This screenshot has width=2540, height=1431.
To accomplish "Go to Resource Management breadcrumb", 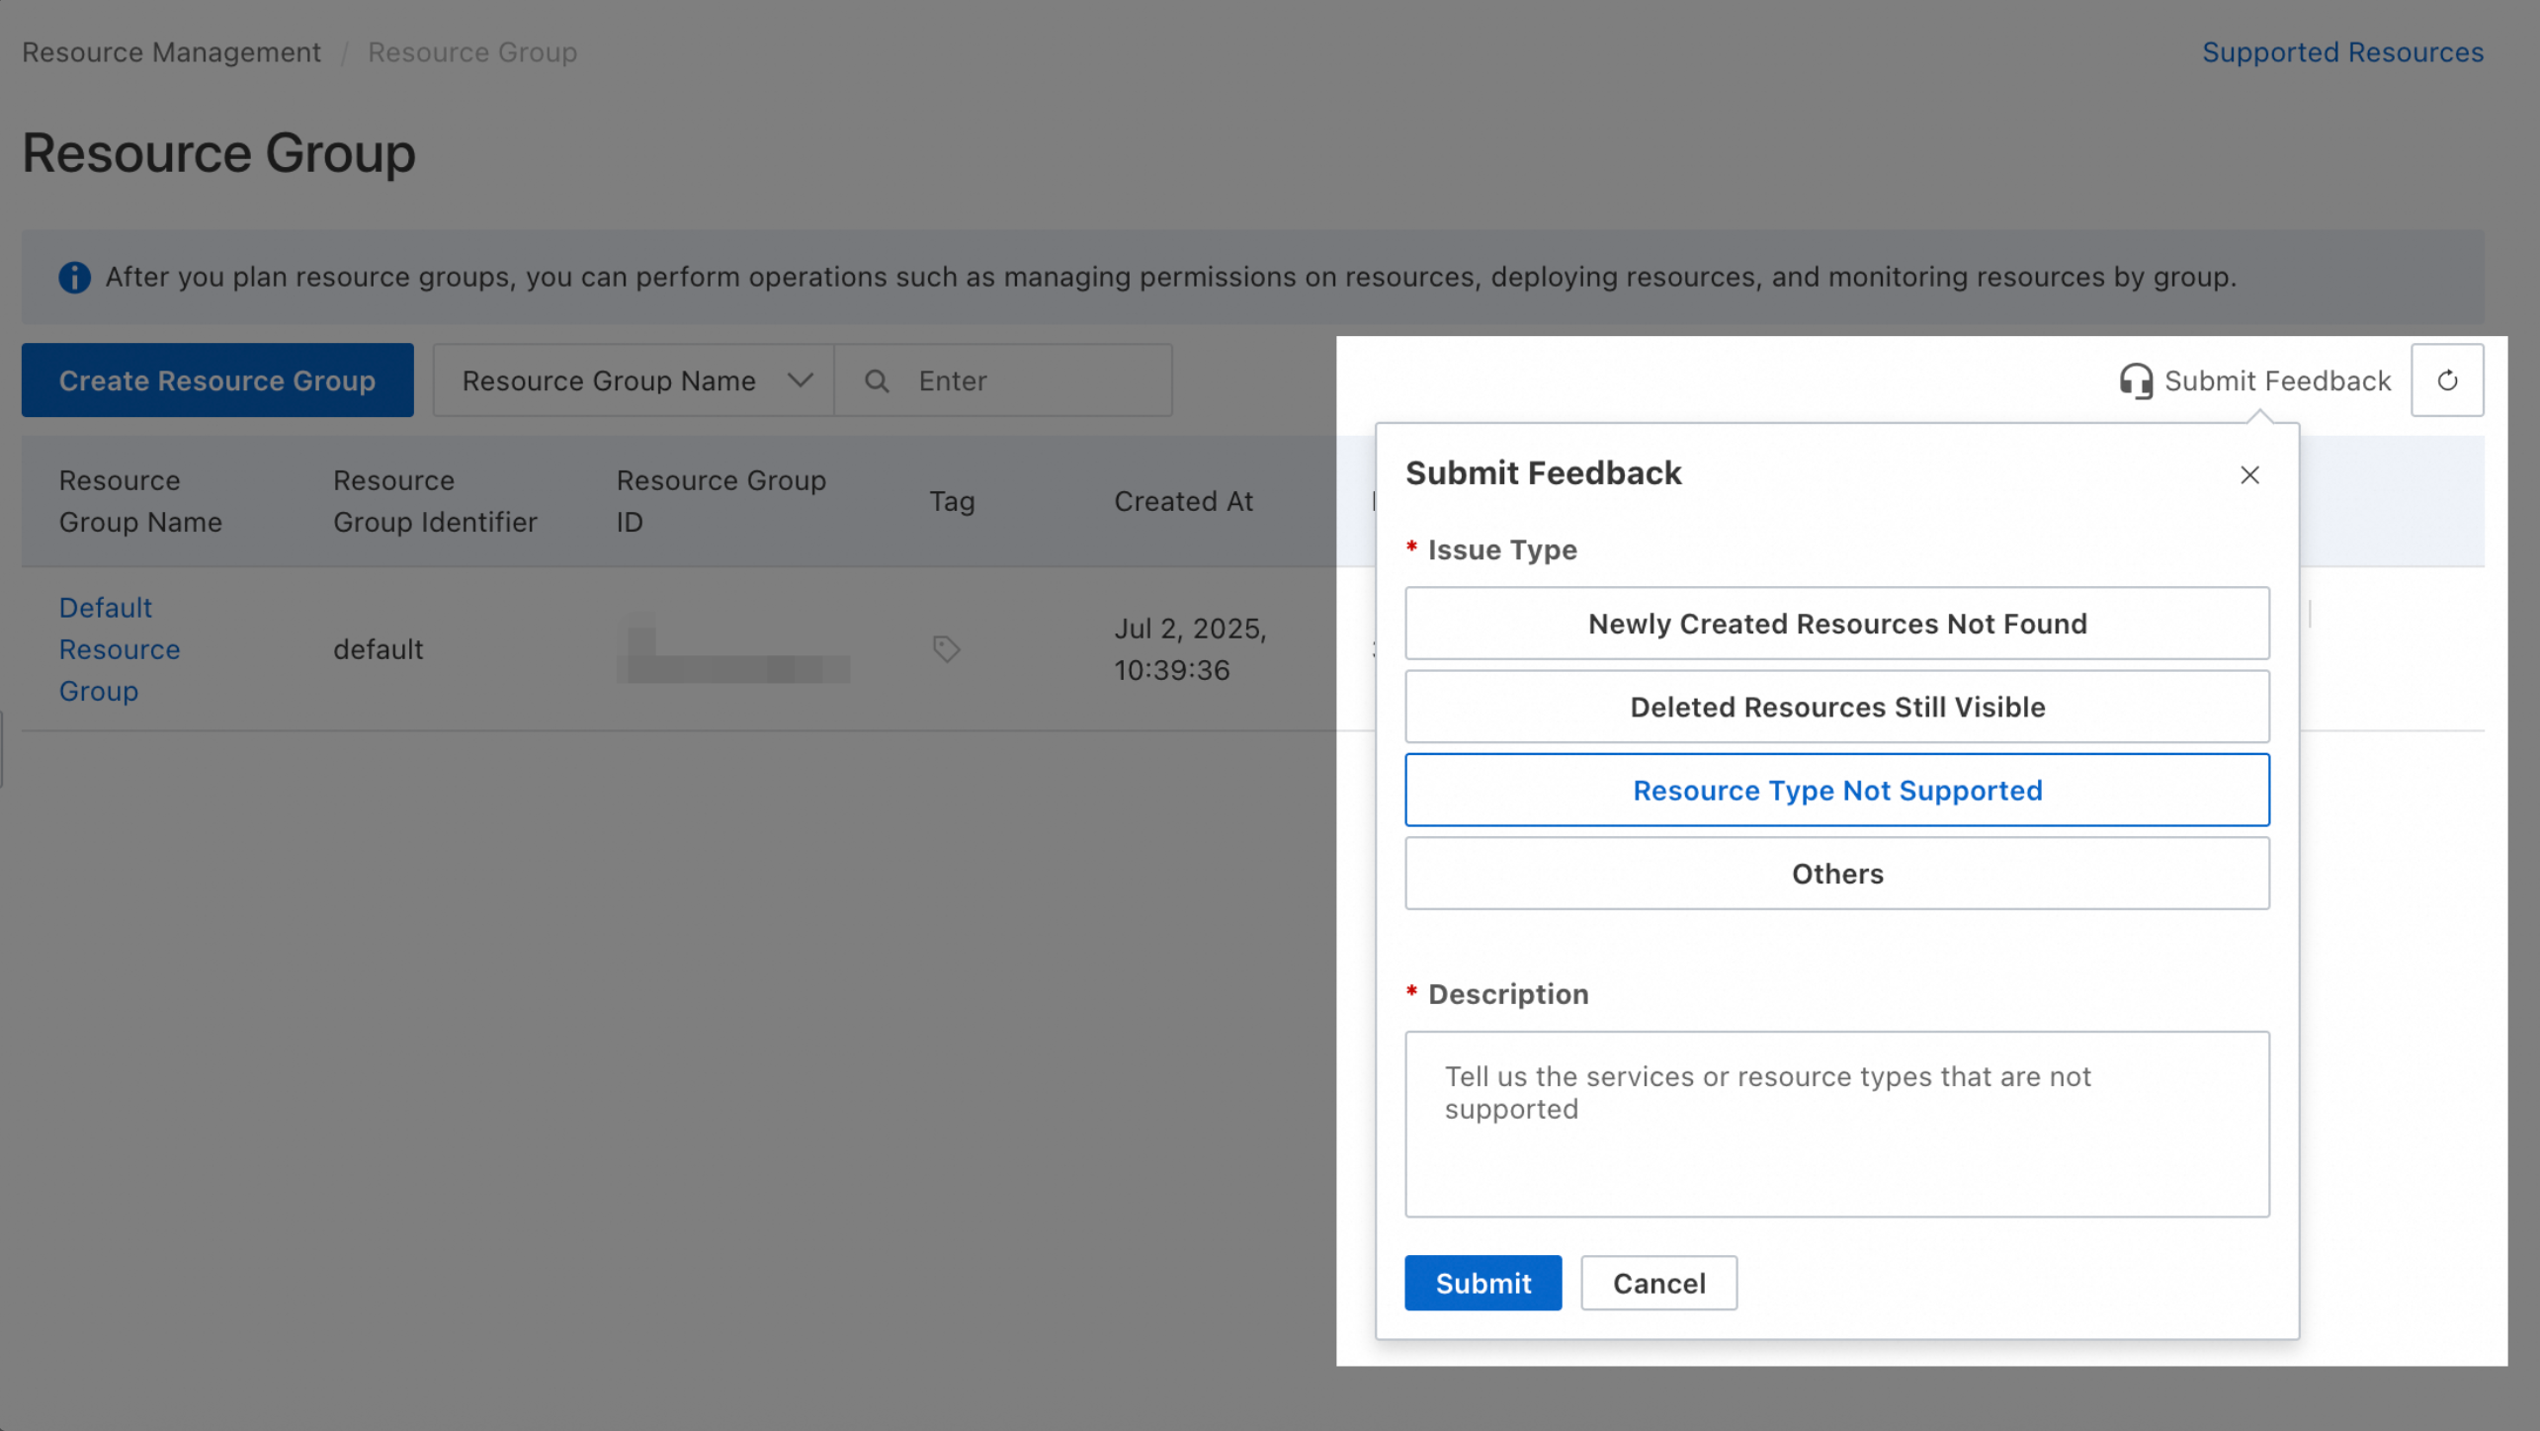I will pyautogui.click(x=171, y=52).
